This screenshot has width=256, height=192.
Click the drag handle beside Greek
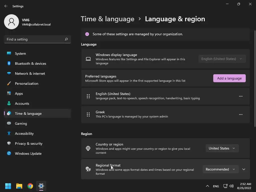(88, 114)
